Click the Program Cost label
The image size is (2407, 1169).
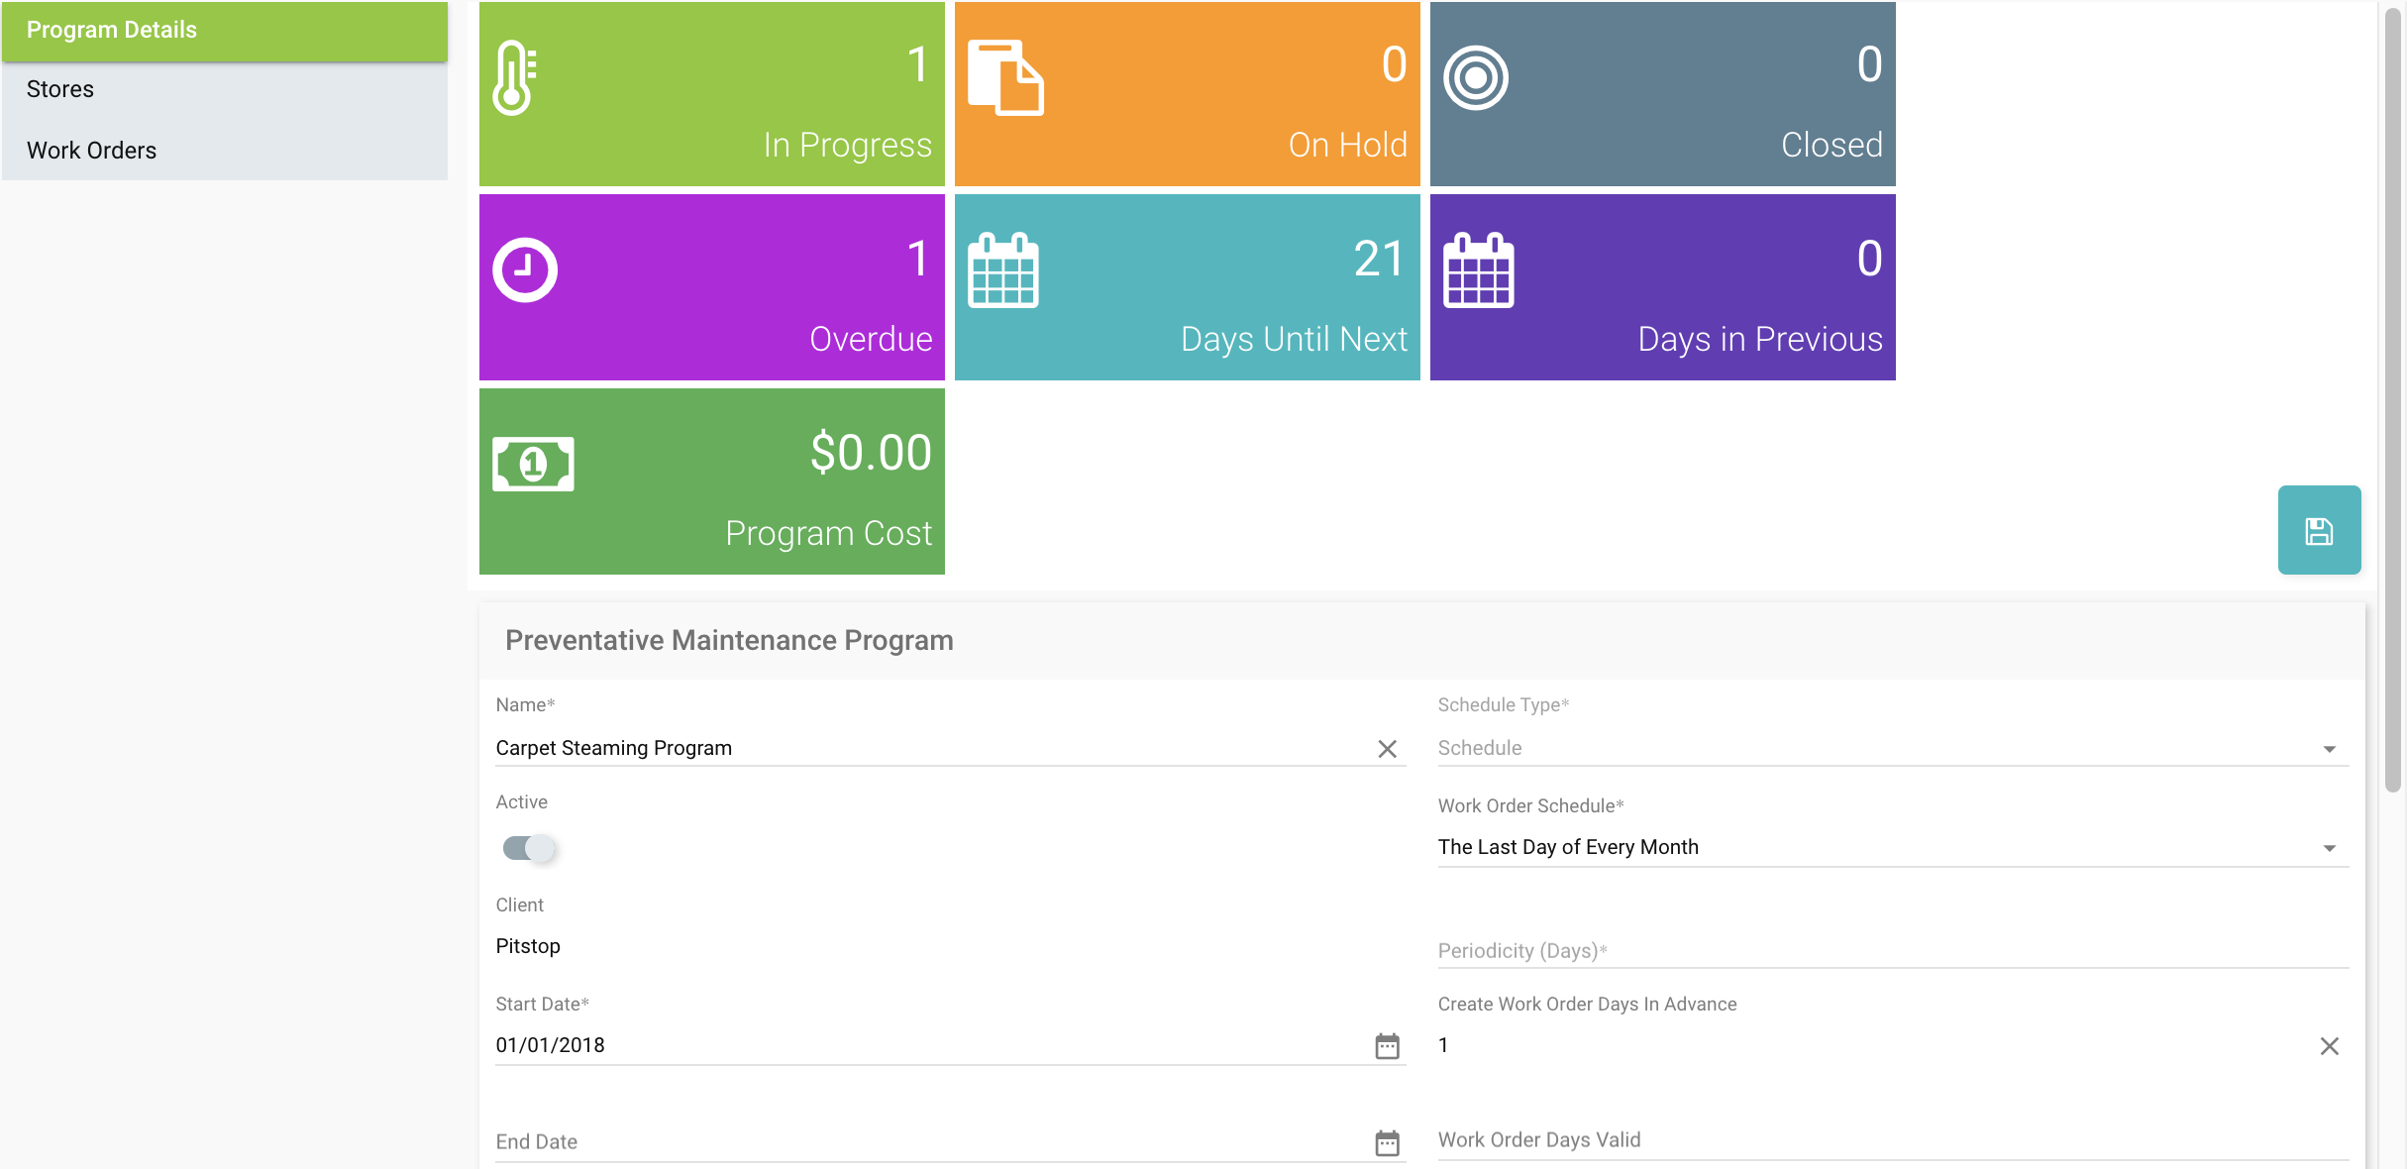828,533
